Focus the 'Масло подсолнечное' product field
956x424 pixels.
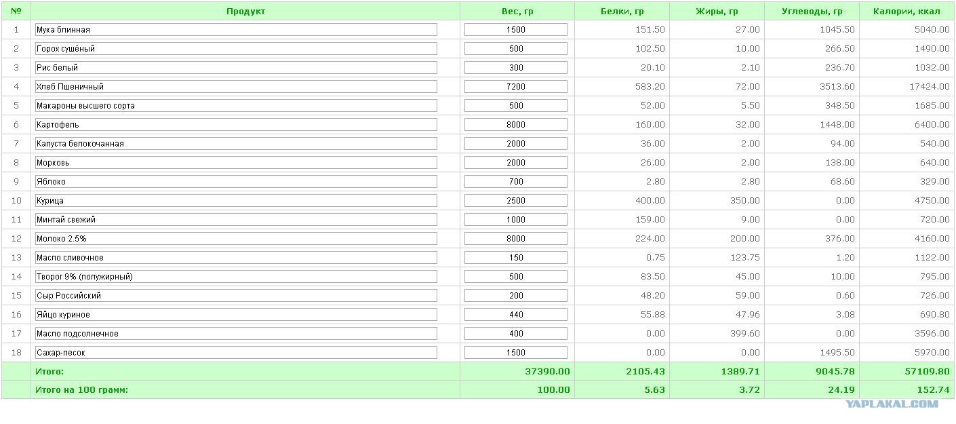[x=236, y=334]
